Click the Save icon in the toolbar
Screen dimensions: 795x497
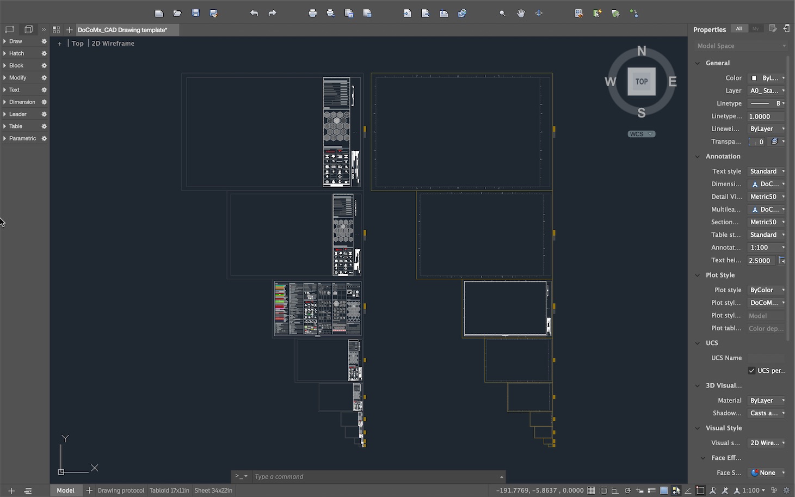(195, 13)
